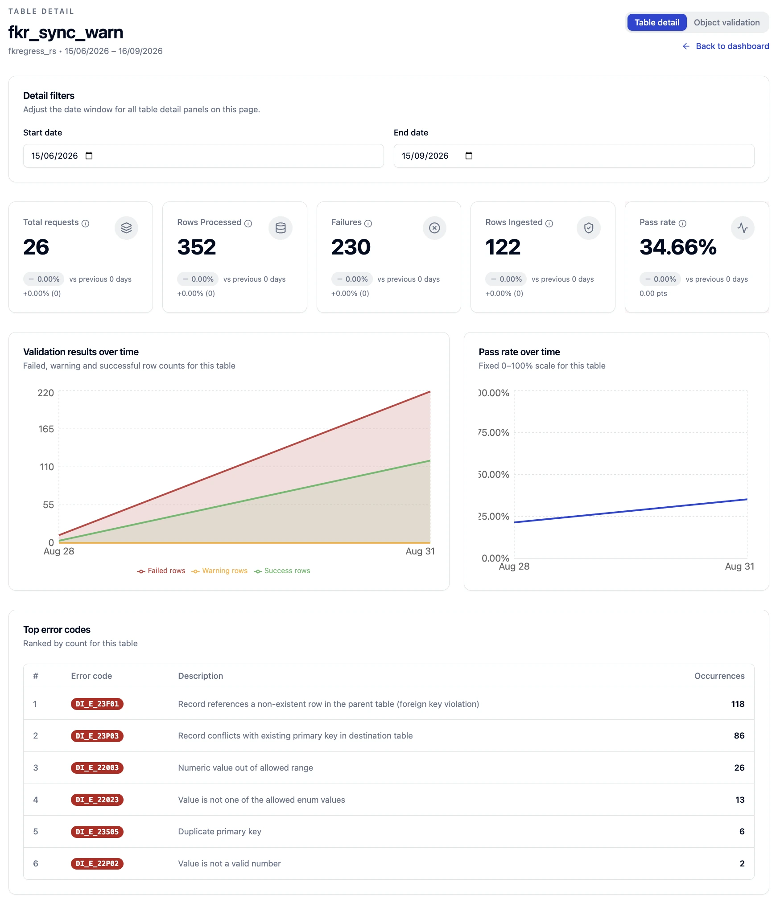
Task: Click the Rows Processed database icon
Action: click(x=281, y=228)
